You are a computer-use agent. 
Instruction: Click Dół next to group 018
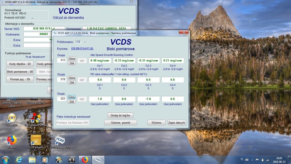click(x=72, y=82)
